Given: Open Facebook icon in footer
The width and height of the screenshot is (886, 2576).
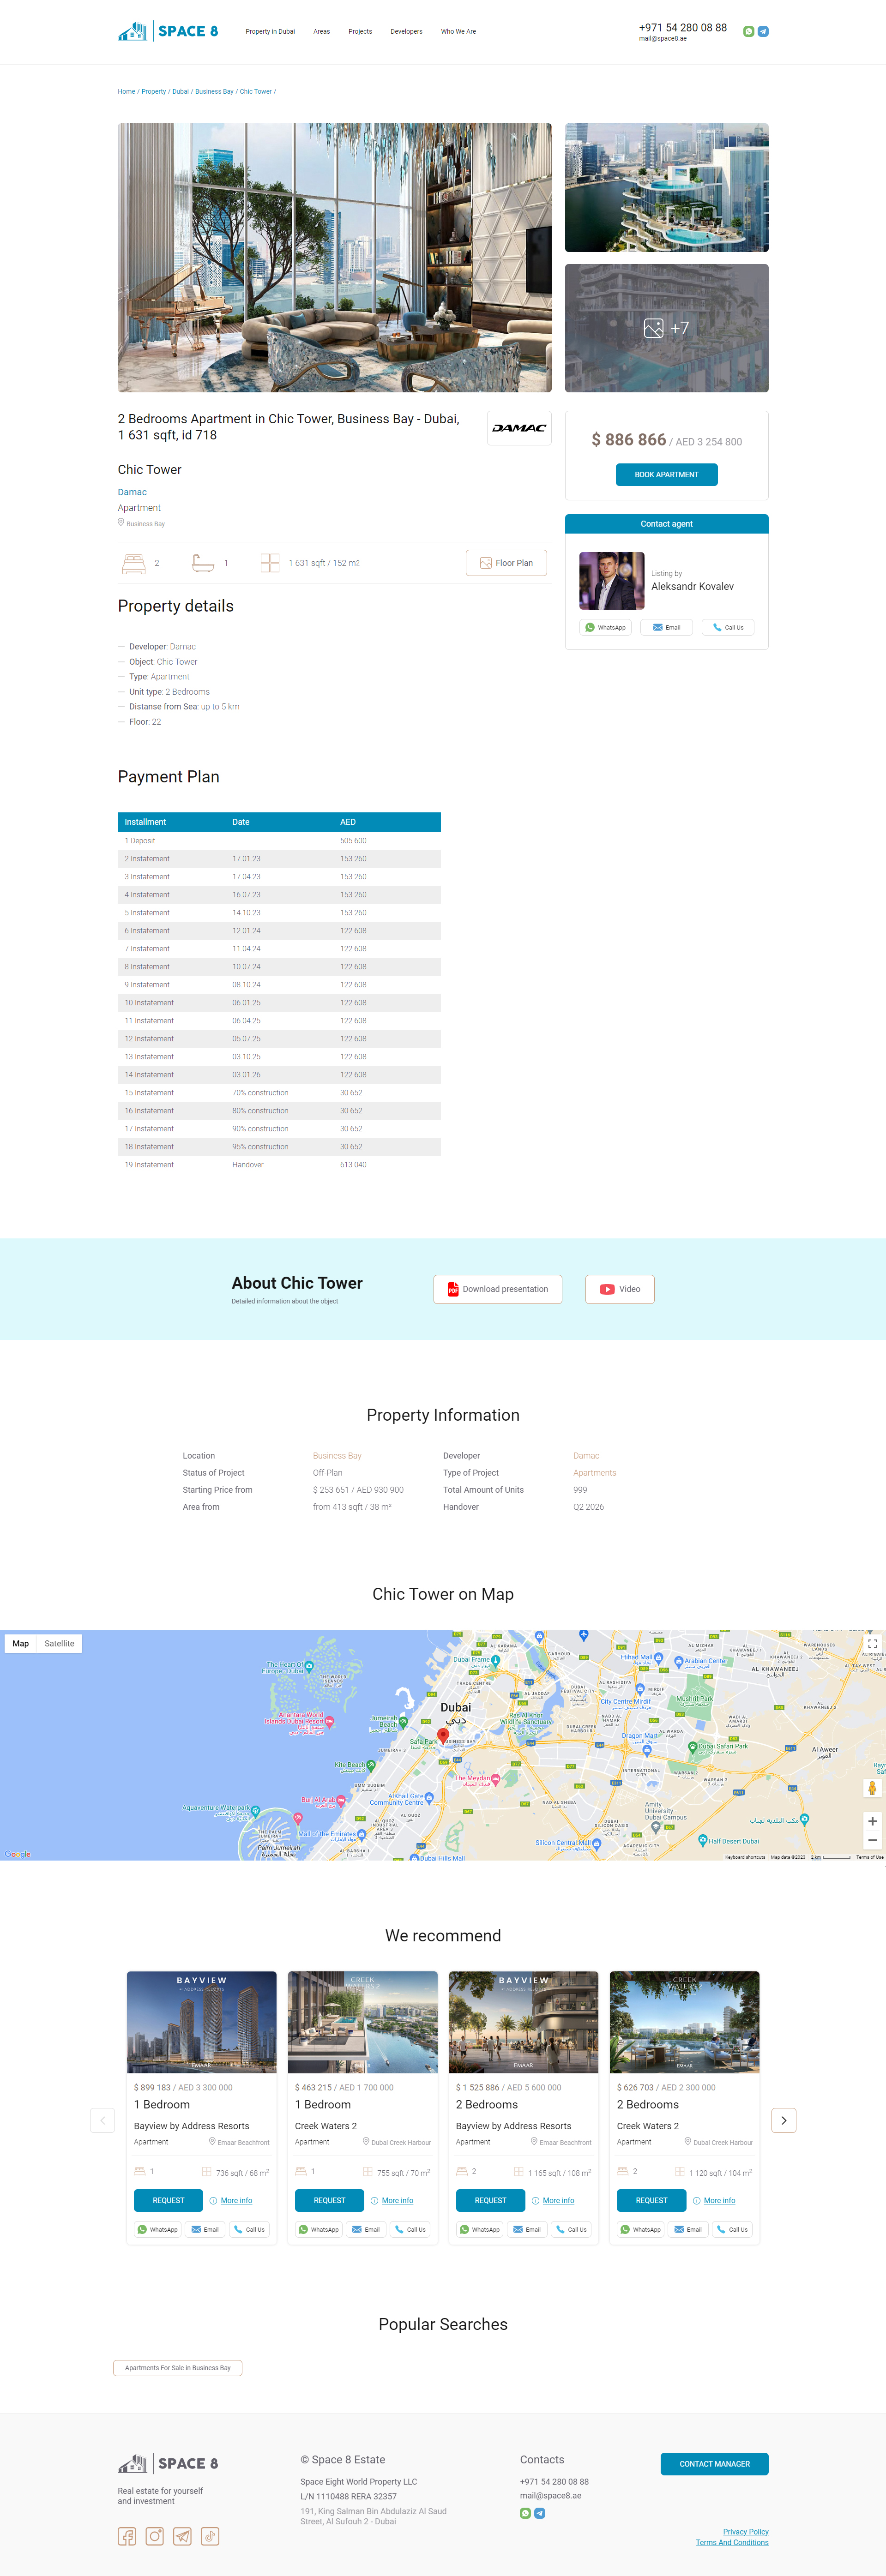Looking at the screenshot, I should [127, 2536].
